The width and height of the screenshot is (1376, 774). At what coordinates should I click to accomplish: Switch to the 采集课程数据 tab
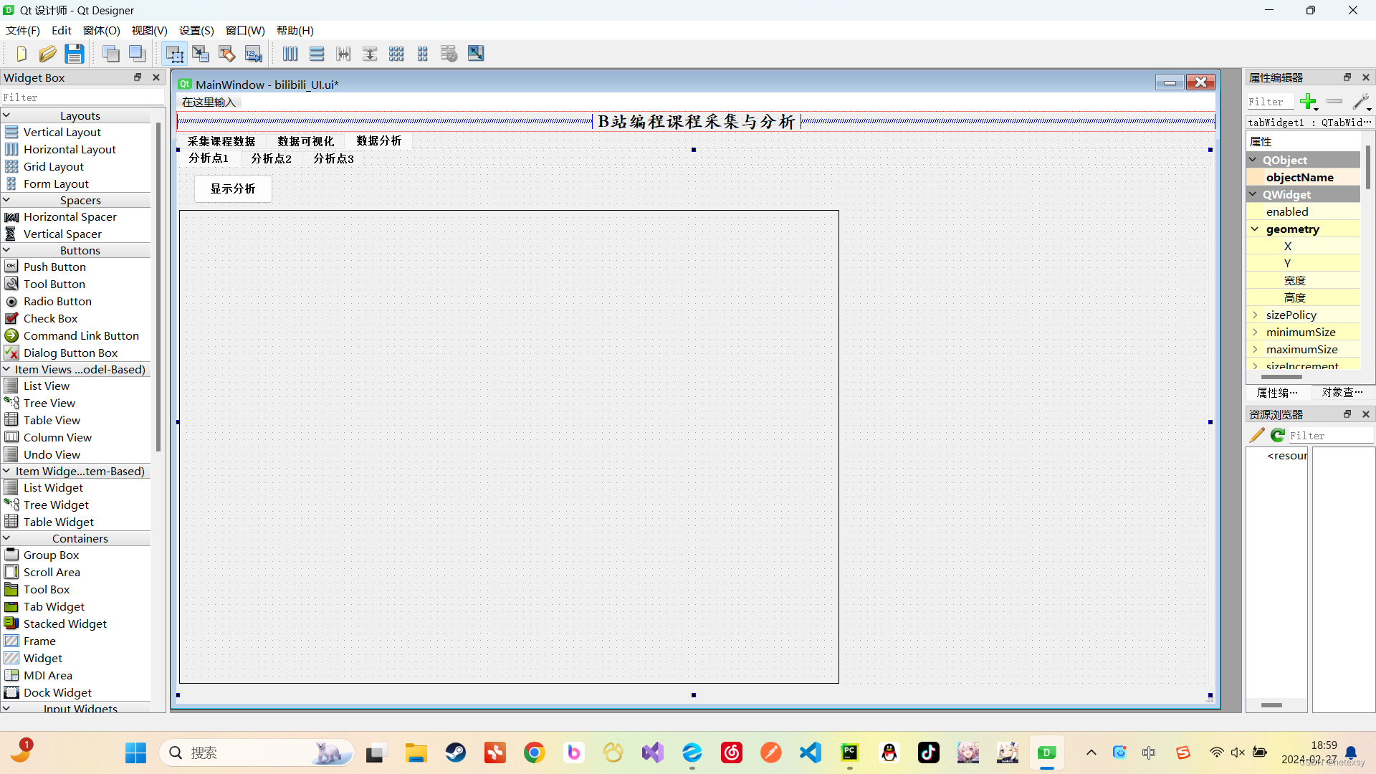coord(221,141)
